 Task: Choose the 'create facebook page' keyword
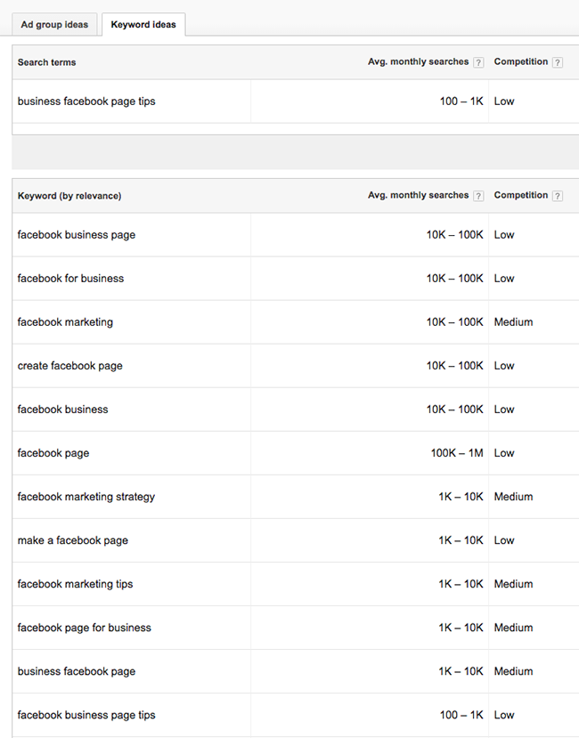pos(69,366)
